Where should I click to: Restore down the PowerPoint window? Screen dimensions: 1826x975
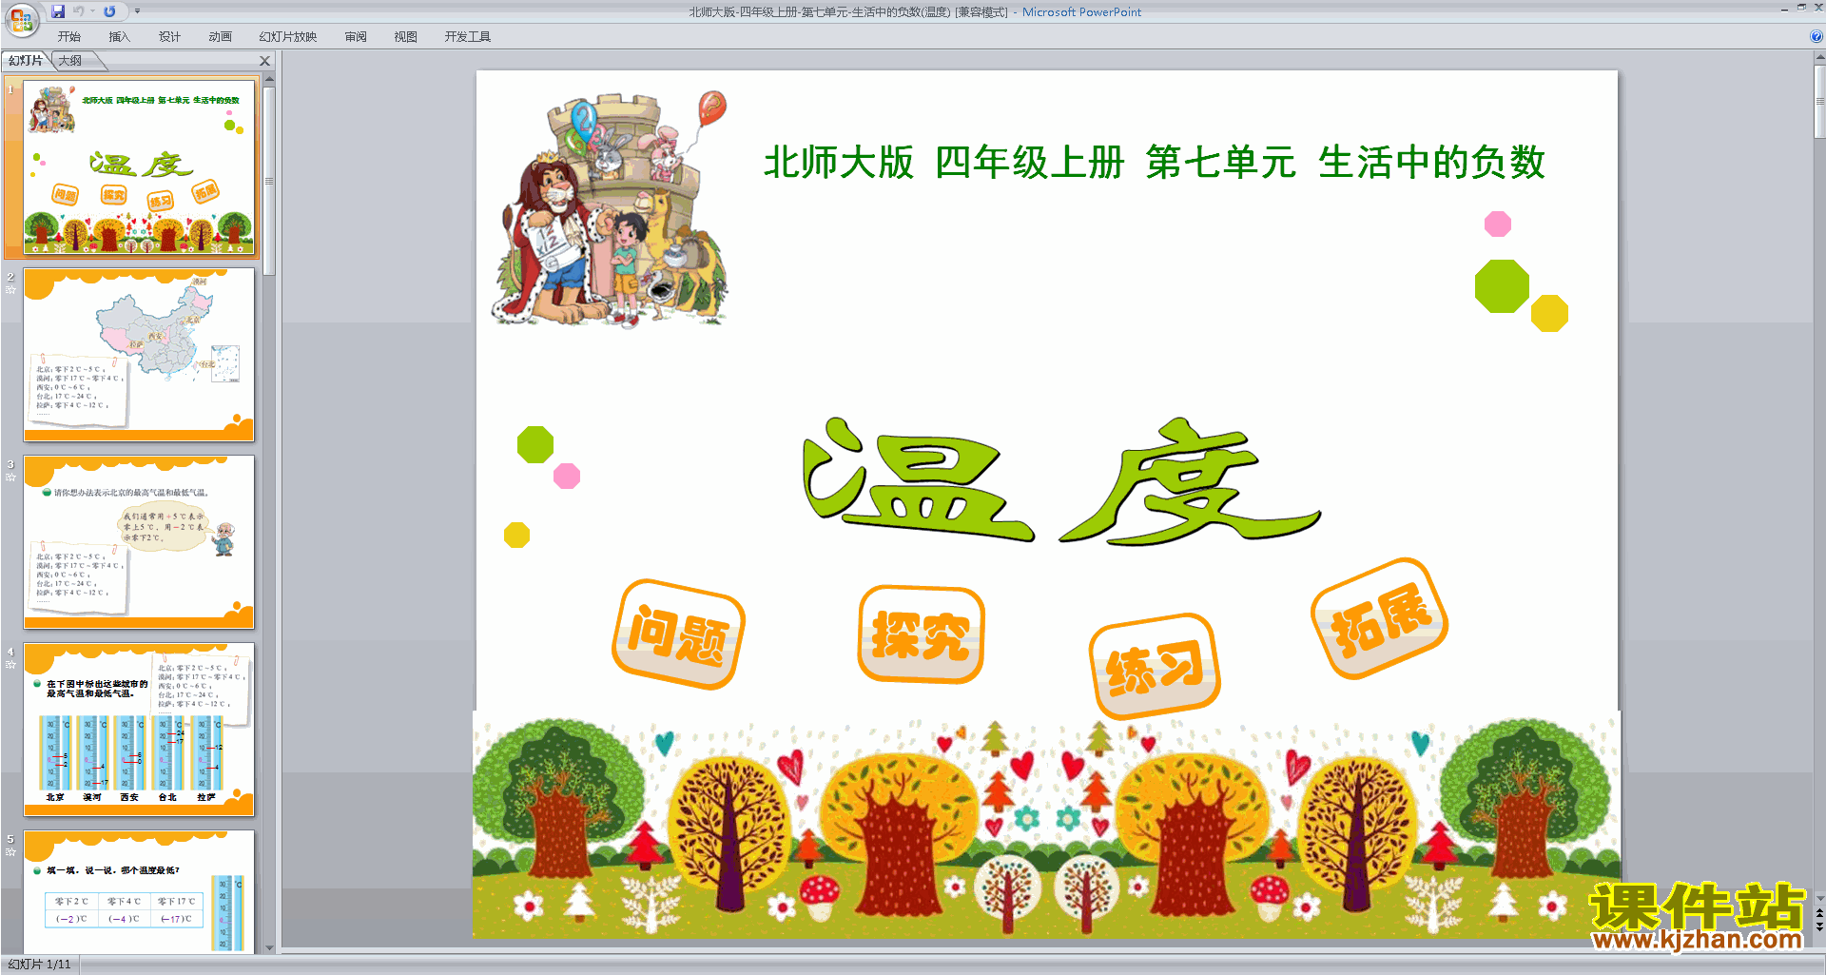1801,9
